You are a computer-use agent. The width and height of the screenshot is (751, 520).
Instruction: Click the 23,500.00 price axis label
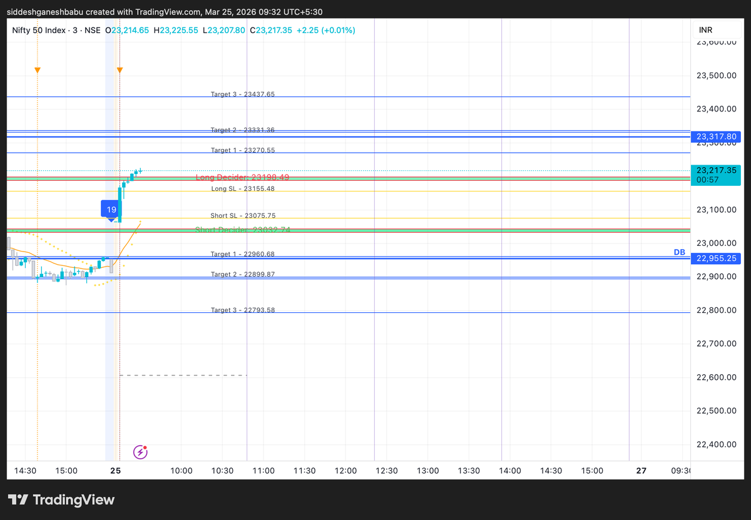(x=716, y=76)
